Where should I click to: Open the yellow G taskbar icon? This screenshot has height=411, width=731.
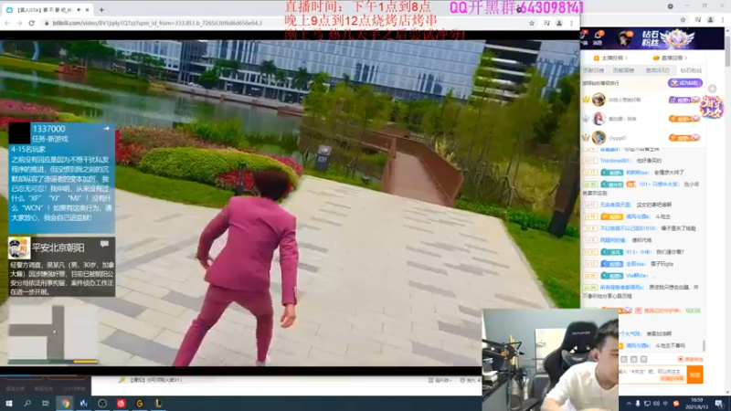140,404
